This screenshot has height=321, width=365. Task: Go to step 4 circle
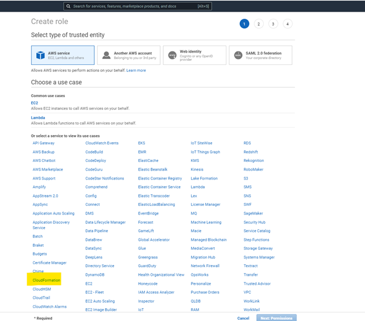[x=287, y=24]
